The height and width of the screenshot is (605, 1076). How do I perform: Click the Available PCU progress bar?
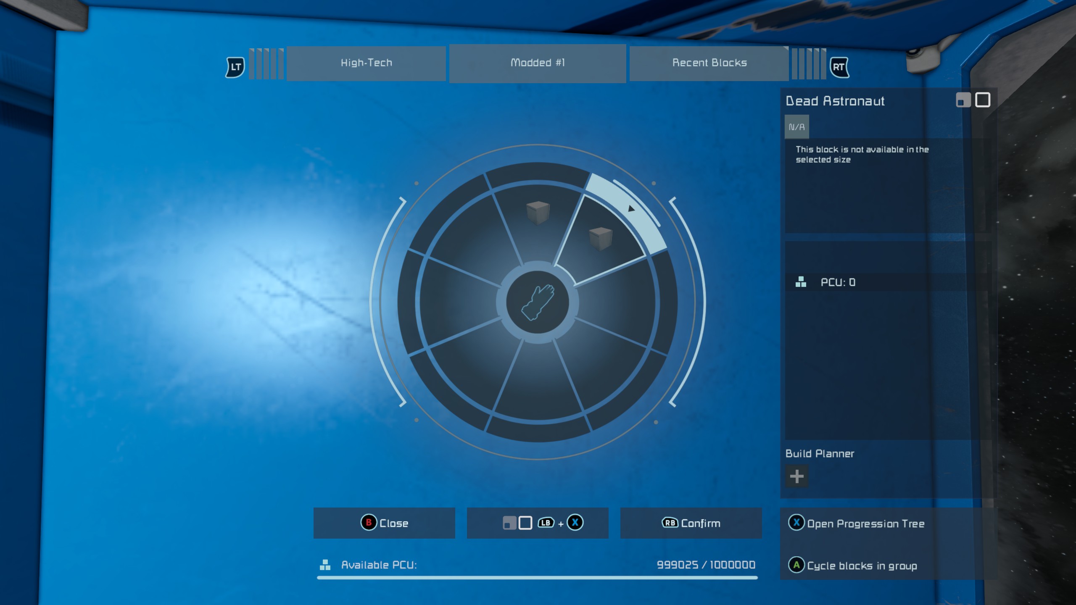tap(537, 578)
